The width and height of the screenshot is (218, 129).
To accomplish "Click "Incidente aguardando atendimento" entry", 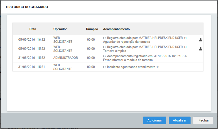I will point(131,67).
